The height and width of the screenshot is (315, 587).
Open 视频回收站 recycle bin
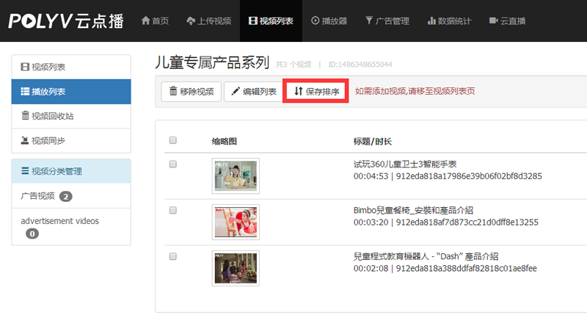[71, 116]
